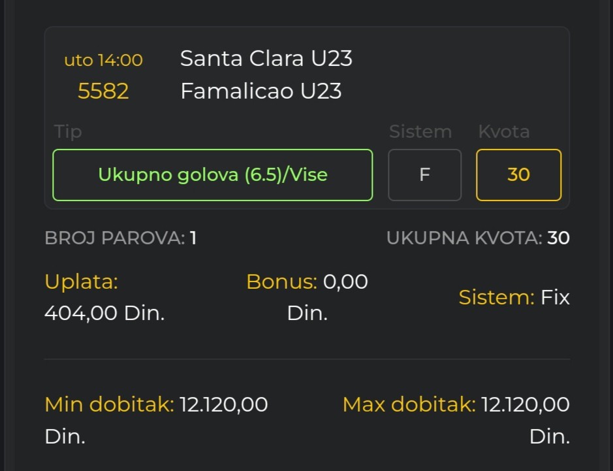The height and width of the screenshot is (471, 613).
Task: Click the UKUPNA KVOTA total value
Action: click(558, 238)
